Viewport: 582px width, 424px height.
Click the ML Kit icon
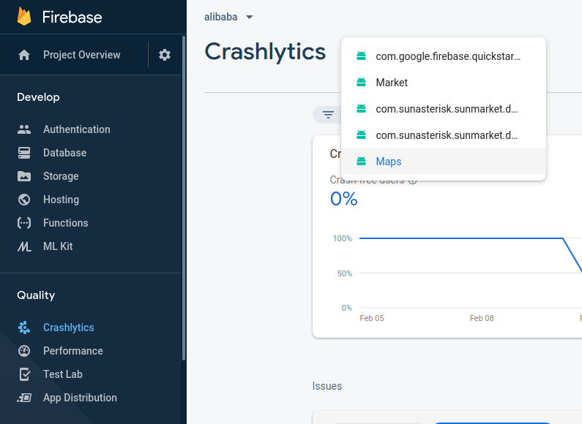pos(24,246)
